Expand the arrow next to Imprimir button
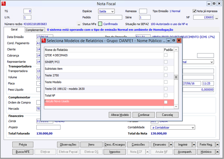The height and width of the screenshot is (159, 224). pos(194,144)
